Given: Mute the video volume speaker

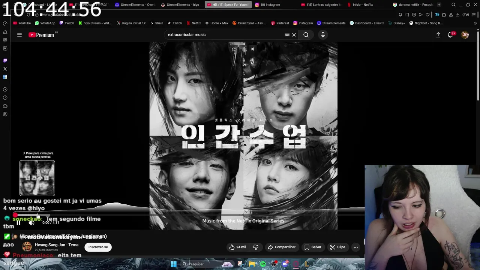Looking at the screenshot, I should point(31,223).
